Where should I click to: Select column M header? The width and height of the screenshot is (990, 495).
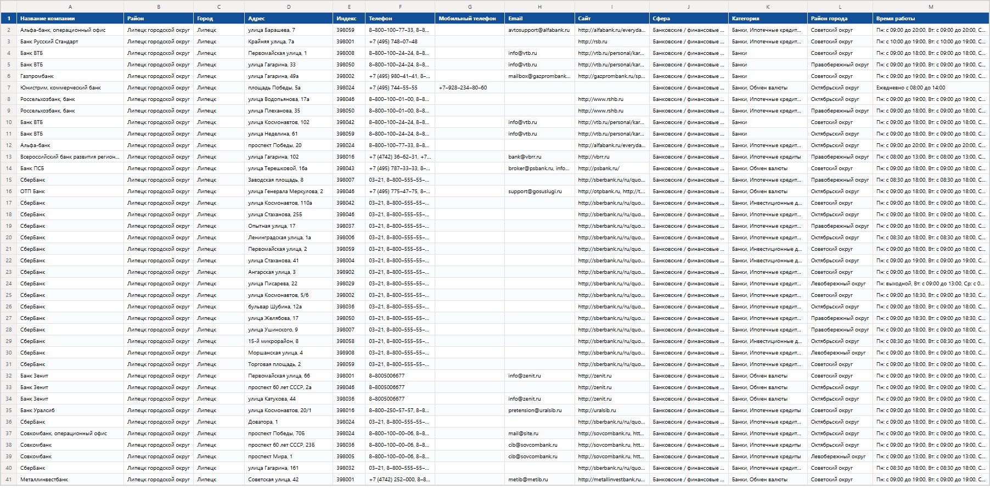coord(931,7)
